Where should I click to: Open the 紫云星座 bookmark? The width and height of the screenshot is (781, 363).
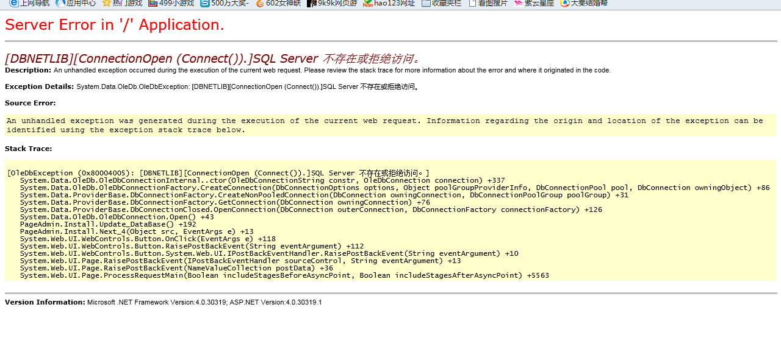coord(534,3)
